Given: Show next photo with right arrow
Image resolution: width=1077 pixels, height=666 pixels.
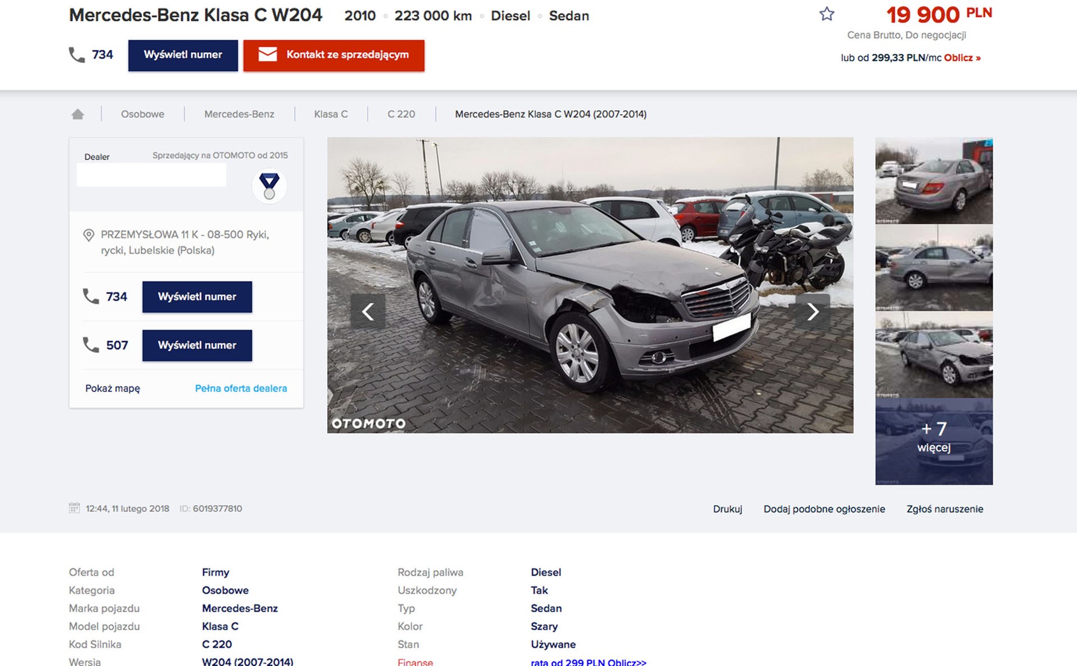Looking at the screenshot, I should point(812,311).
